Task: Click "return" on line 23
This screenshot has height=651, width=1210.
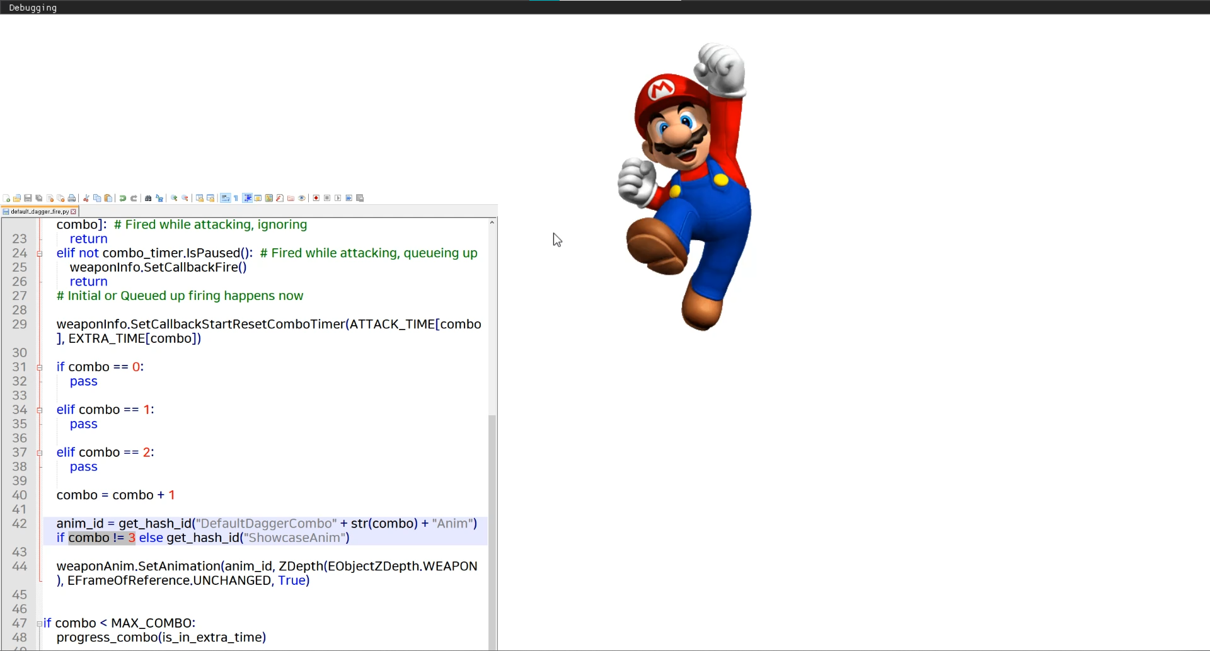Action: 88,239
